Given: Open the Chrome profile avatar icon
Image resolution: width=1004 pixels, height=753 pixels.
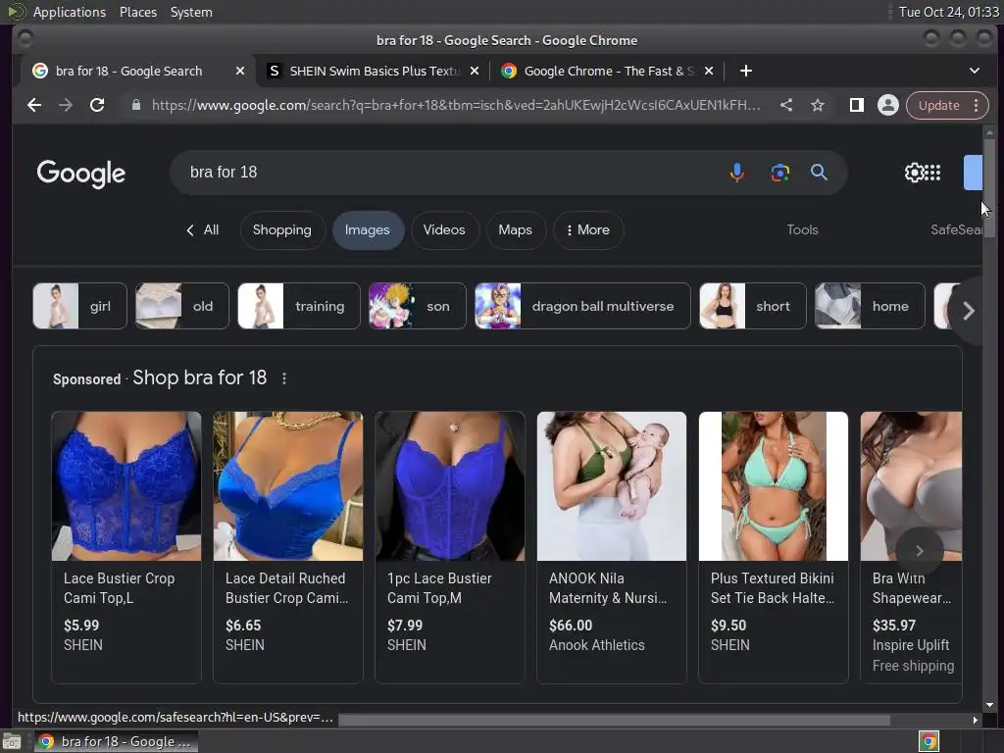Looking at the screenshot, I should point(888,105).
